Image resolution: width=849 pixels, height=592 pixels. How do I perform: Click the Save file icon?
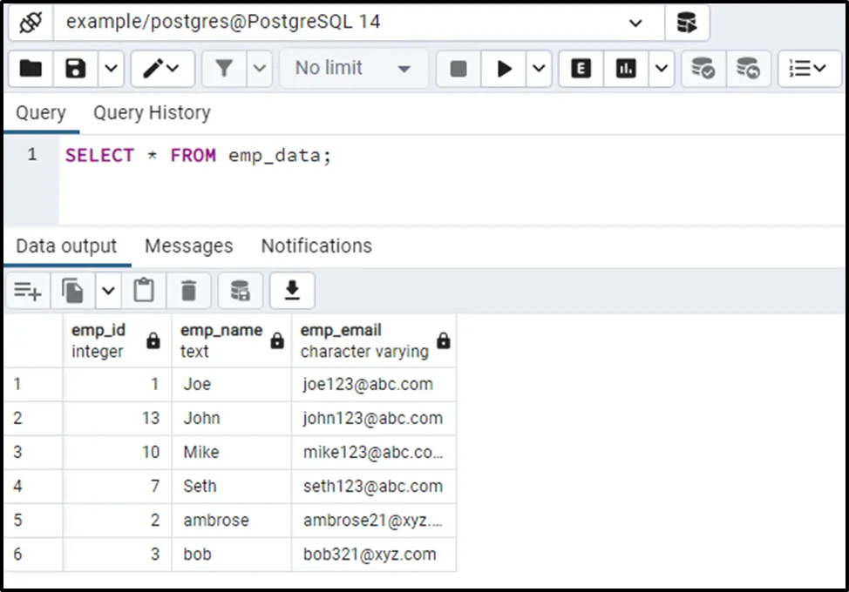click(76, 69)
